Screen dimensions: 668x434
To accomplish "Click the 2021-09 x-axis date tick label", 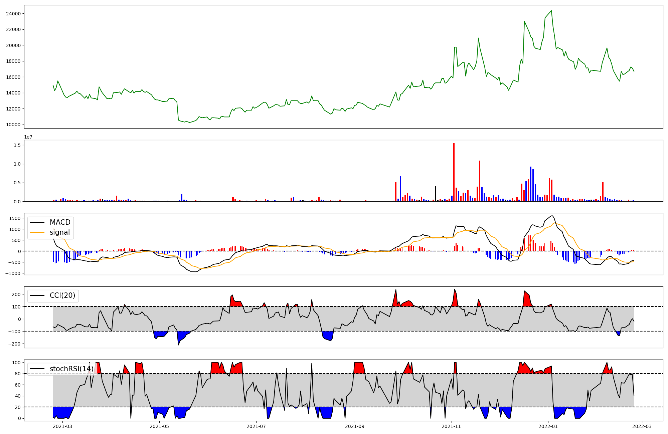I will coord(354,426).
